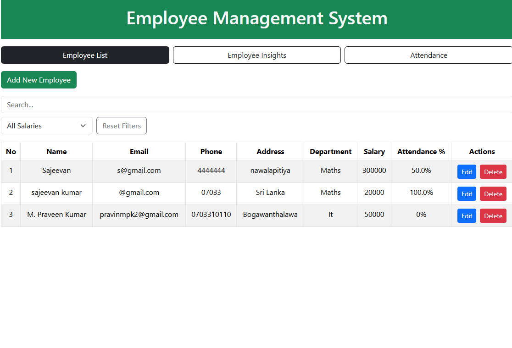Viewport: 512px width, 348px height.
Task: Click the Employee Management System title
Action: click(x=256, y=18)
